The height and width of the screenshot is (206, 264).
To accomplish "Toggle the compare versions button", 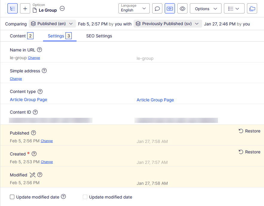I will coord(170,8).
